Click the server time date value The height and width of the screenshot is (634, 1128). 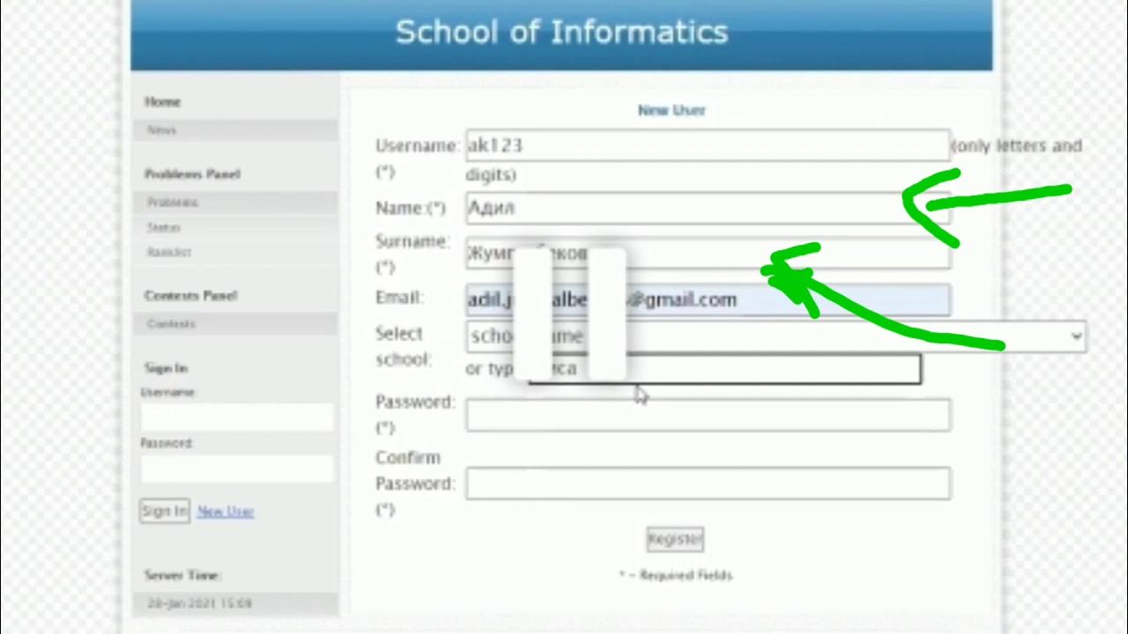pyautogui.click(x=199, y=604)
